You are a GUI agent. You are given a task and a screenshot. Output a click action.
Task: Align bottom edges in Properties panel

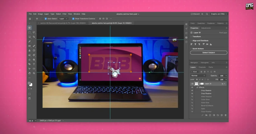pos(211,44)
